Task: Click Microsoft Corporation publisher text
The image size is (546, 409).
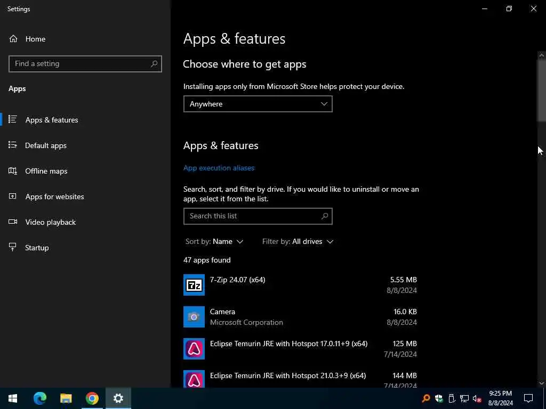Action: (246, 322)
